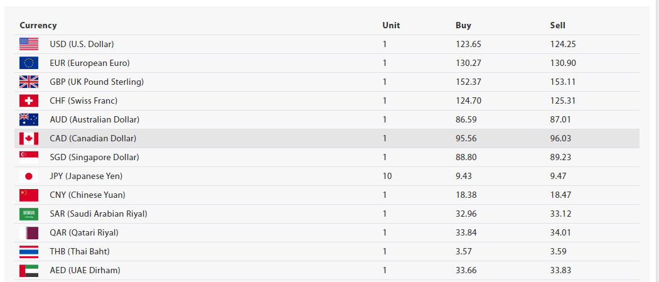Click the United States flag icon
Viewport: 659px width, 282px height.
click(x=29, y=44)
